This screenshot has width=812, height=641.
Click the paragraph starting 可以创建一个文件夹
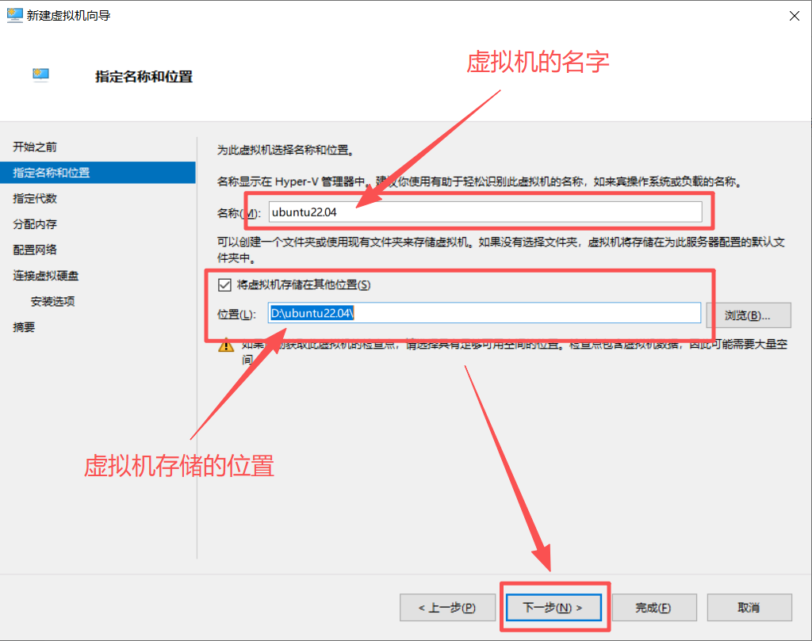pyautogui.click(x=501, y=250)
